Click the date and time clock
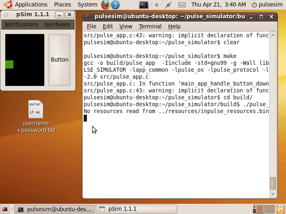 [x=218, y=5]
